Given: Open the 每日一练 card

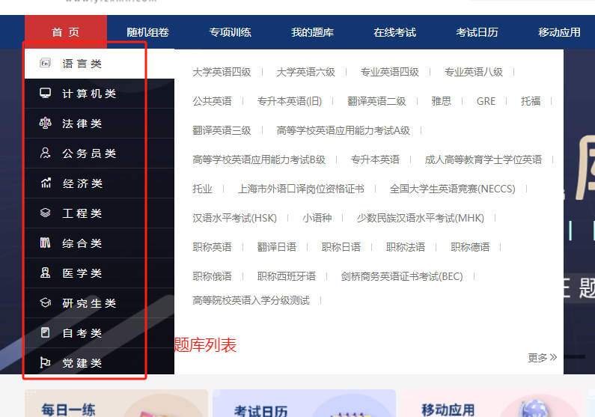Looking at the screenshot, I should point(116,403).
